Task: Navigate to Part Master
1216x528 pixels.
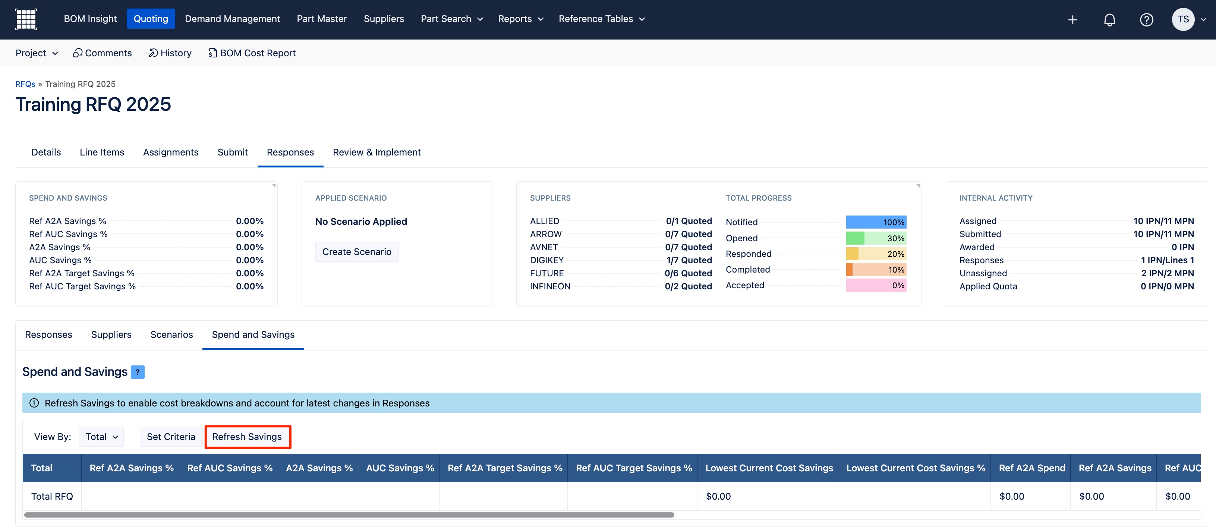Action: 321,19
